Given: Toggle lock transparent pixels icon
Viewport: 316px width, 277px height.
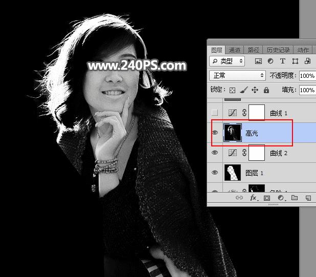Looking at the screenshot, I should point(232,90).
